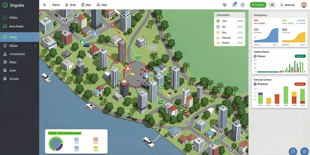Open the user avatar profile
The height and width of the screenshot is (155, 310).
point(304,5)
